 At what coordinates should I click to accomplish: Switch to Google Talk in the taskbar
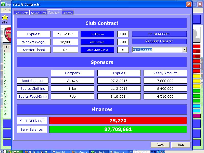coord(60,152)
